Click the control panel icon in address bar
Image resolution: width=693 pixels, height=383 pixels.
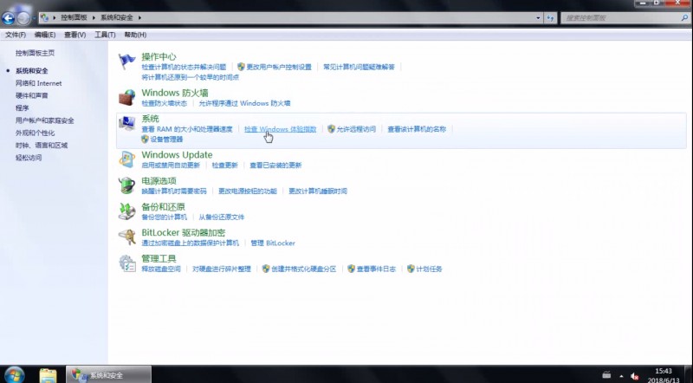click(x=44, y=17)
